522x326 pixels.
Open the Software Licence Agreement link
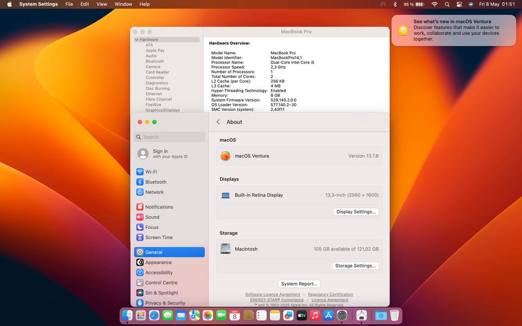(272, 294)
